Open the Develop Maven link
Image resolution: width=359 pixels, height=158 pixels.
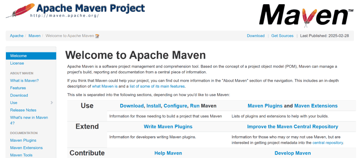point(293,153)
